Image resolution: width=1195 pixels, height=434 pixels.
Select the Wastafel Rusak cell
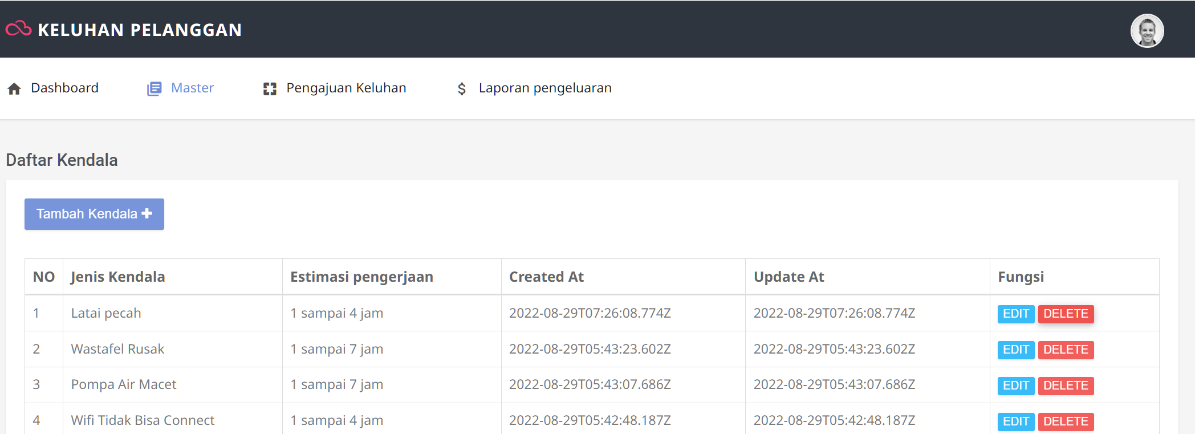click(x=173, y=349)
